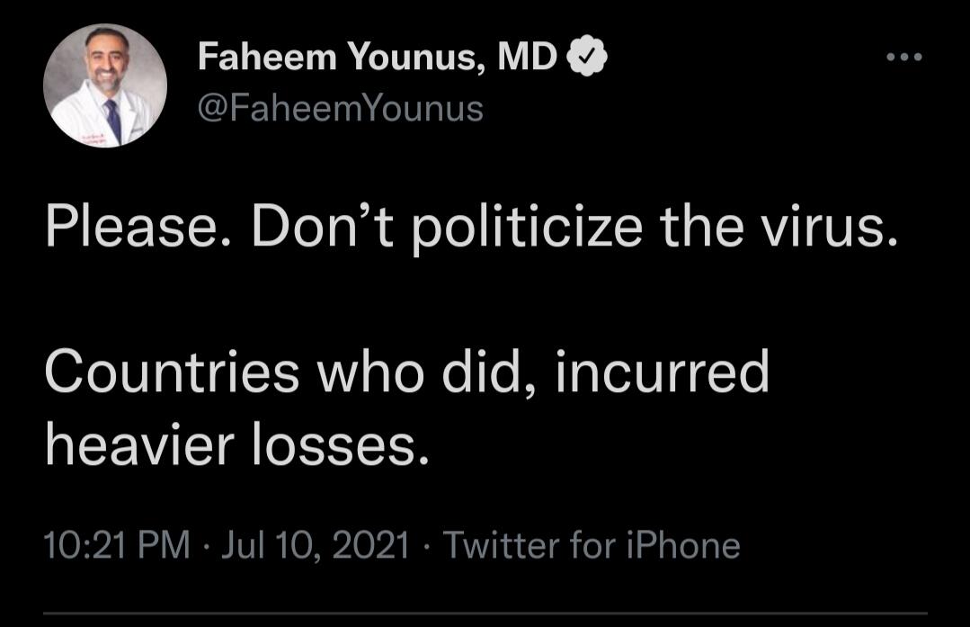Click the display name "Faheem Younus, MD"
Image resolution: width=970 pixels, height=627 pixels.
tap(378, 59)
